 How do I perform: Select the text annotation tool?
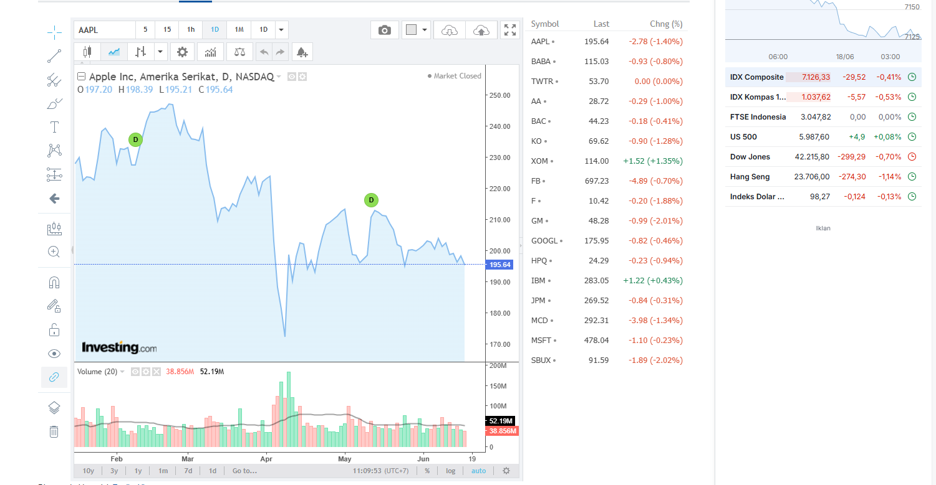pos(54,127)
